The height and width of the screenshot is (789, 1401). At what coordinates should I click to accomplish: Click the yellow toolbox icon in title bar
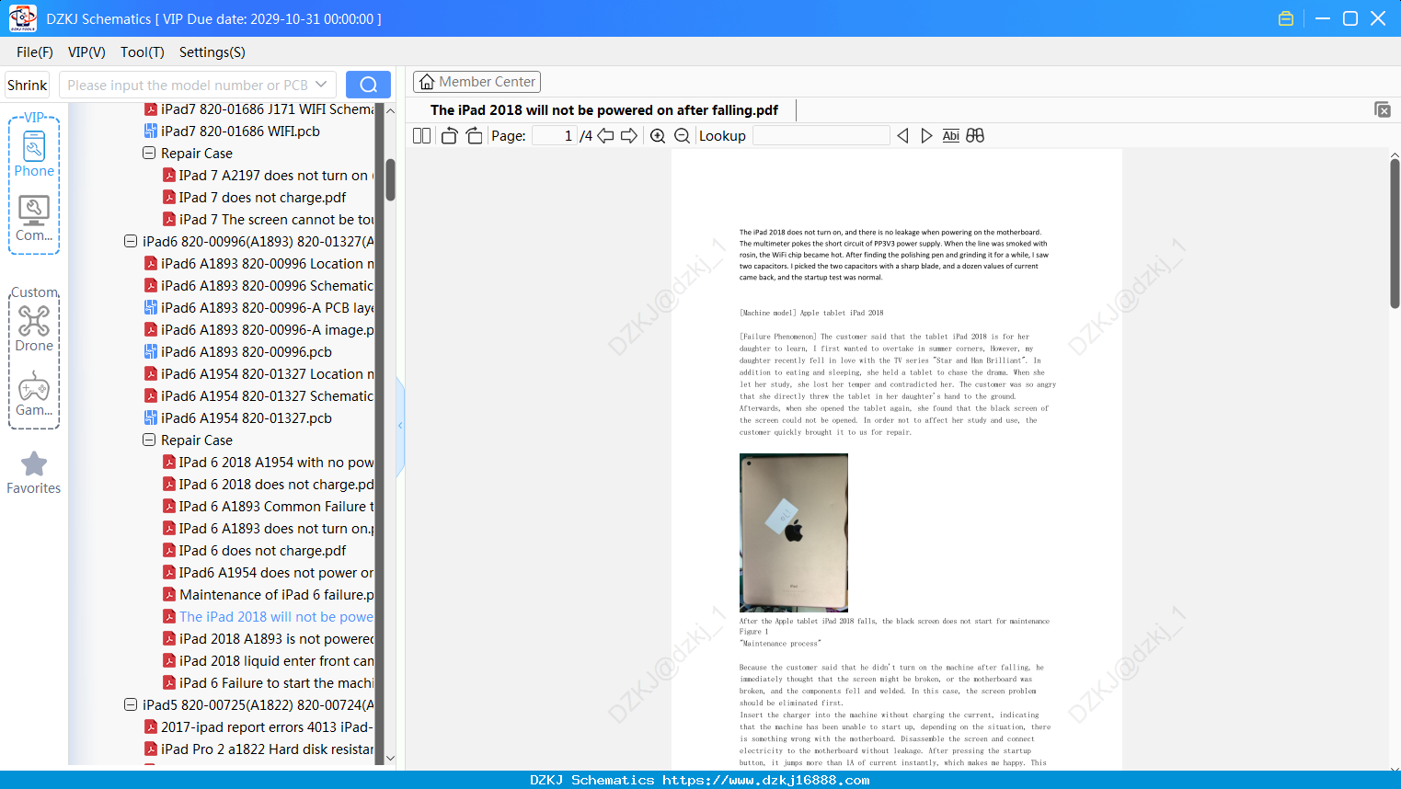[x=1286, y=18]
